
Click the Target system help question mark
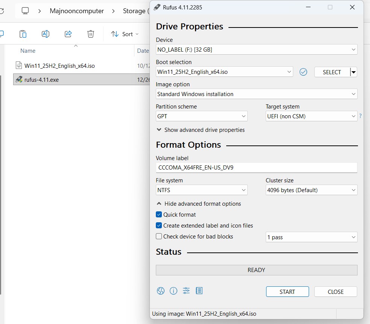361,116
